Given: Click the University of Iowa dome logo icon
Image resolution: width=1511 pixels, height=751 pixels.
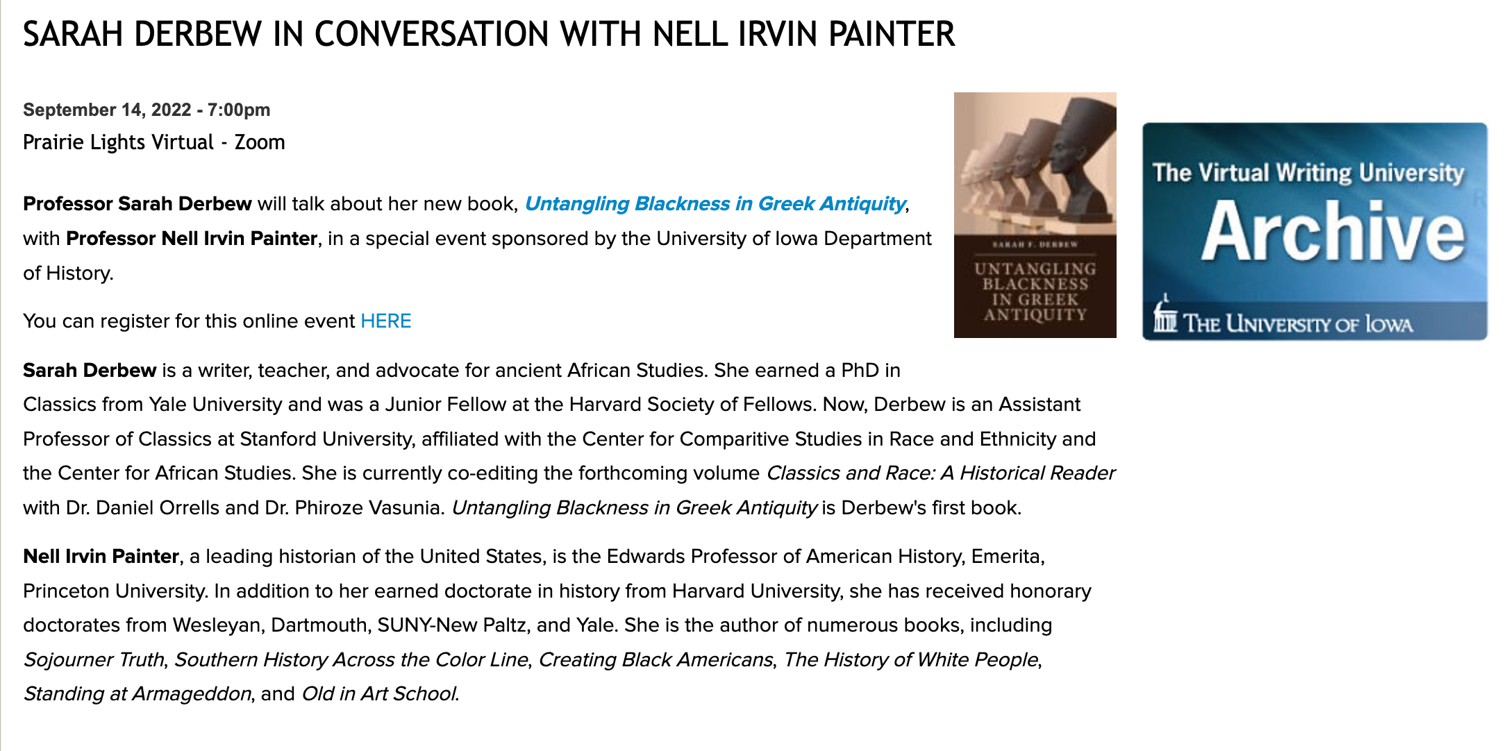Looking at the screenshot, I should coord(1164,314).
